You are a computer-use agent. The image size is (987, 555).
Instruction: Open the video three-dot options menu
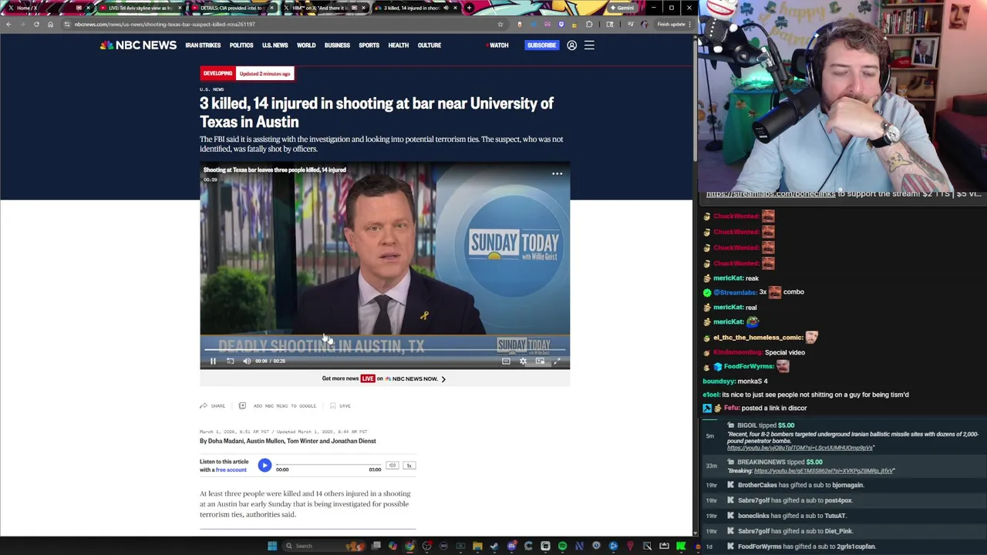pyautogui.click(x=557, y=173)
